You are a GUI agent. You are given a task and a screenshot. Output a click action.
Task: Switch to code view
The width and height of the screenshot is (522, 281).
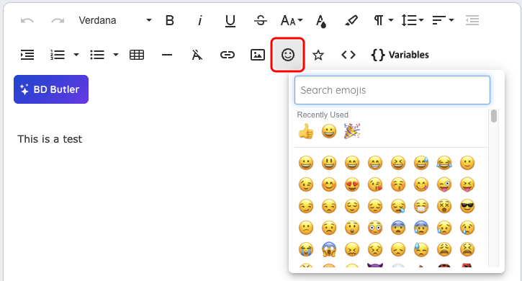[x=348, y=55]
